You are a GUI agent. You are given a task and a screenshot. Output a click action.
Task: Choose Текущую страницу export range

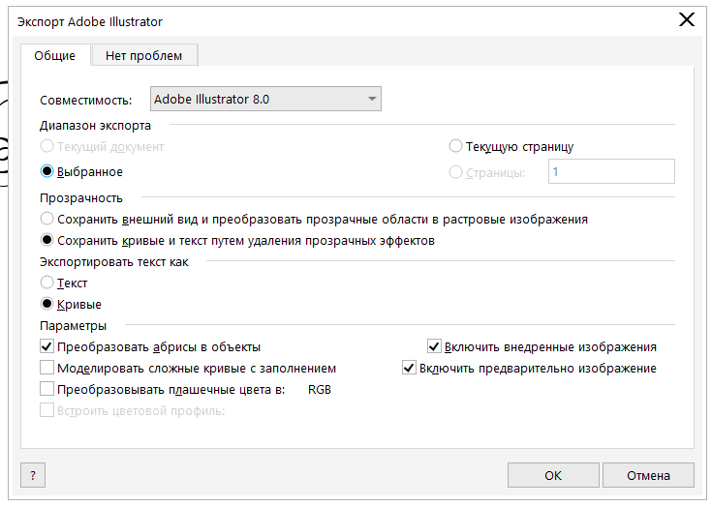[x=456, y=147]
